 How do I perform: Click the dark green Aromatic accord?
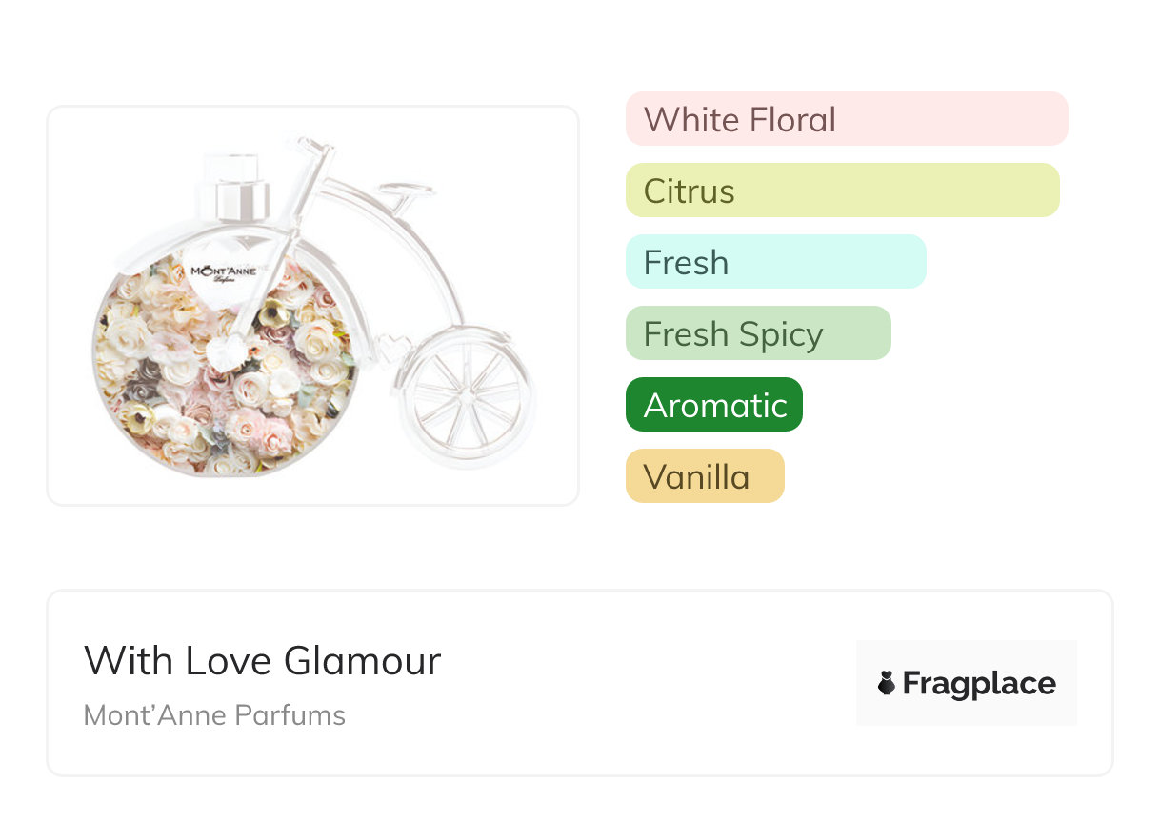pyautogui.click(x=713, y=405)
